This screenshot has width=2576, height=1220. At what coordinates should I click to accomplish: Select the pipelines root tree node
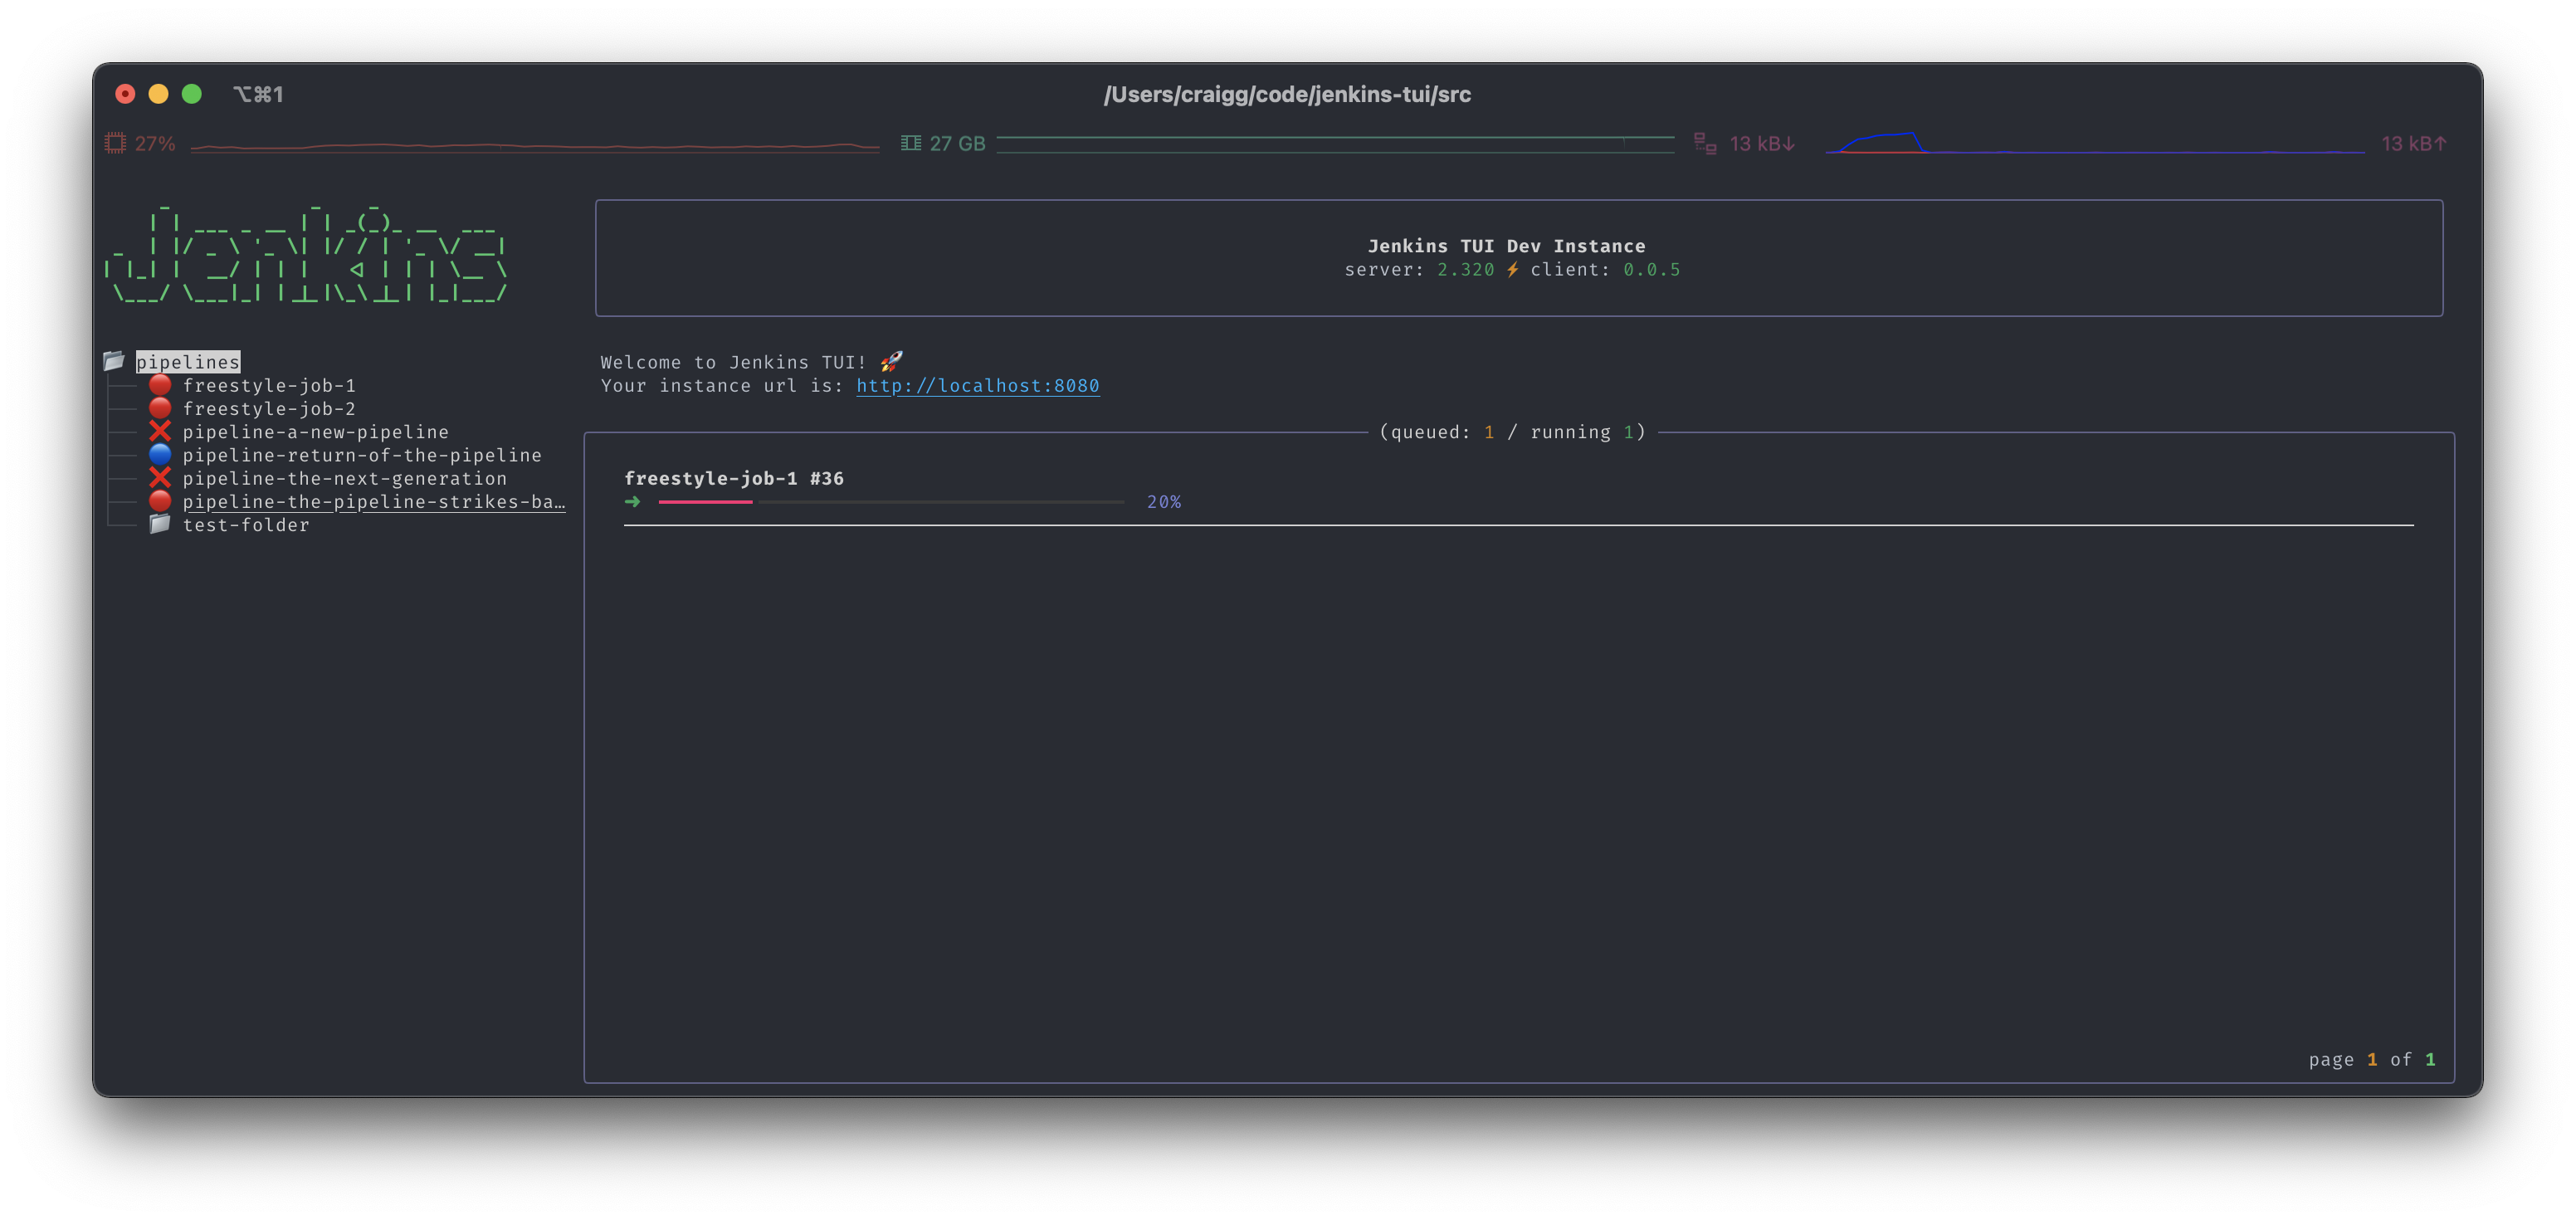click(x=188, y=362)
